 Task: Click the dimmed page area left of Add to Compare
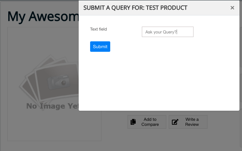pyautogui.click(x=114, y=122)
